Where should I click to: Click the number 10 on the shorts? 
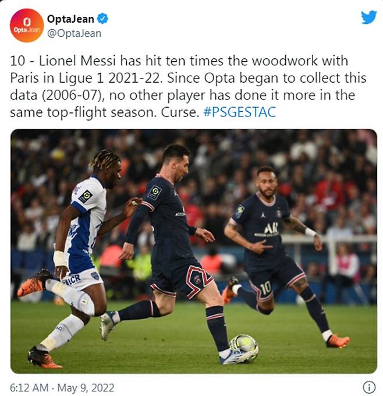click(265, 288)
